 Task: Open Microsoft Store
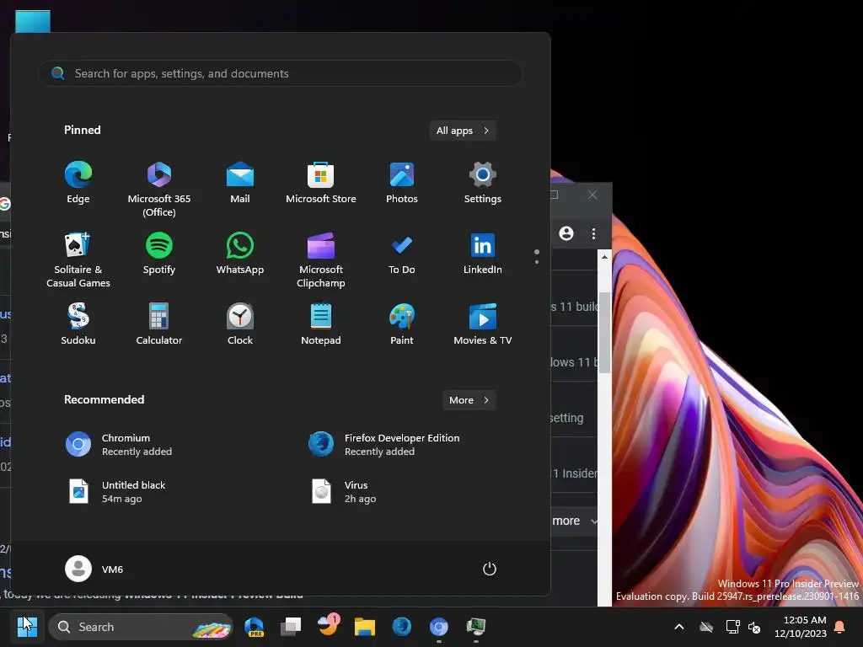pos(321,183)
